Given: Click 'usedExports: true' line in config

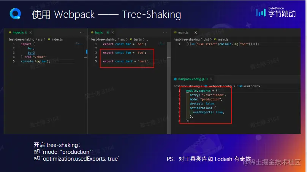Looking at the screenshot, I should coord(209,112).
